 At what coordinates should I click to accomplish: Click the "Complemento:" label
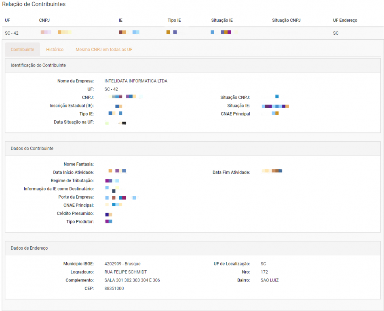[80, 280]
